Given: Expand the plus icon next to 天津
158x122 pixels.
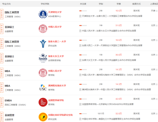Looking at the screenshot, I should click(x=157, y=11).
